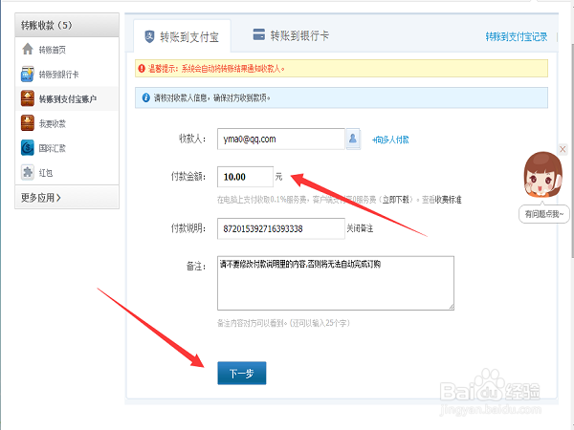574x430 pixels.
Task: Click the 付款金额 amount field
Action: click(245, 177)
